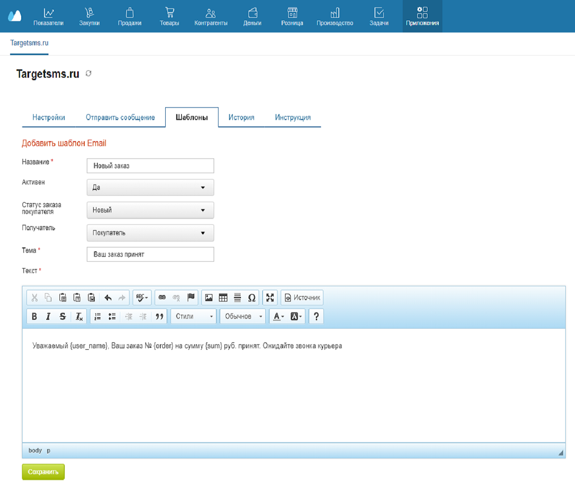Insert an image using the picture icon
The image size is (575, 485).
[209, 297]
